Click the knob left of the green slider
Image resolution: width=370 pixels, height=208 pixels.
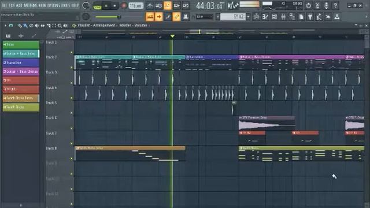(x=86, y=17)
